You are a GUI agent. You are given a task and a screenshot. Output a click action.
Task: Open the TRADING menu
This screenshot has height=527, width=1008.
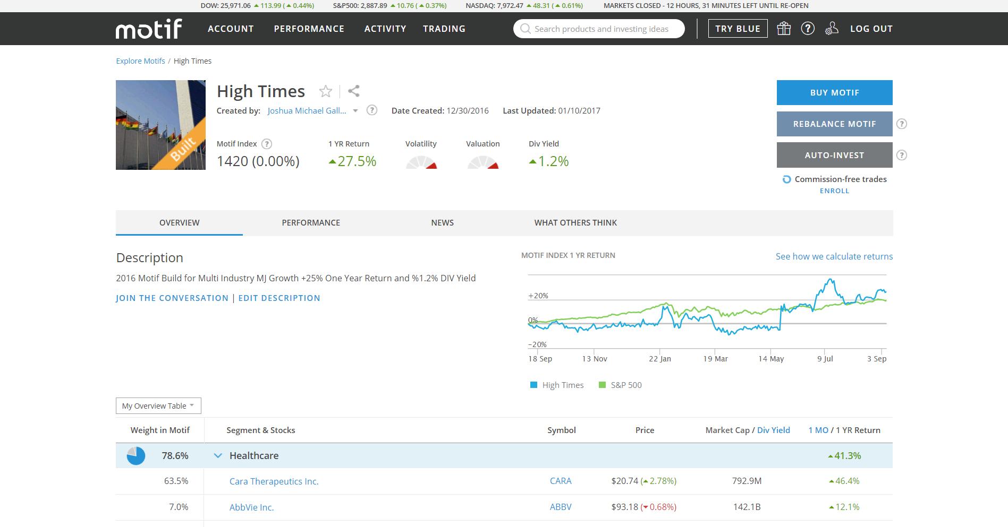click(444, 29)
